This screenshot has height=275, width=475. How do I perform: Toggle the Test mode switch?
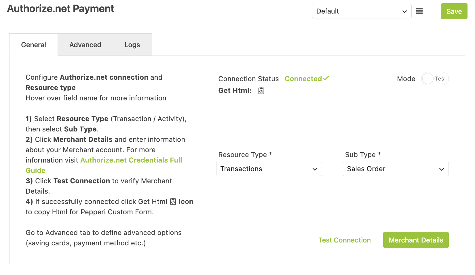pyautogui.click(x=435, y=79)
